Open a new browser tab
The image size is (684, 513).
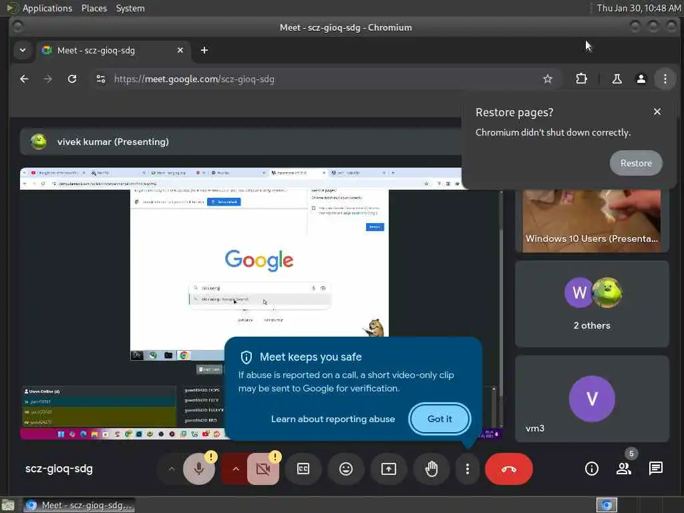204,50
